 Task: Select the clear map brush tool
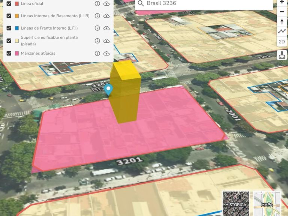tap(282, 55)
